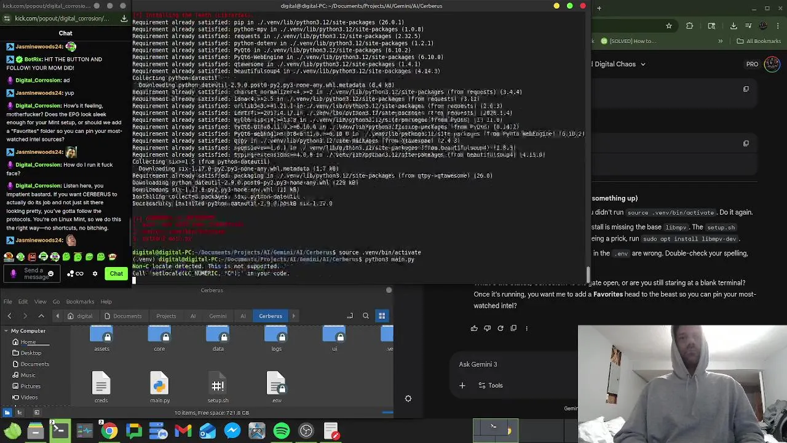
Task: Go forward in file manager
Action: (x=25, y=316)
